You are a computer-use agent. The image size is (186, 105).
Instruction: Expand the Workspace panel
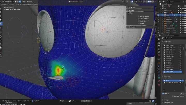[140, 27]
